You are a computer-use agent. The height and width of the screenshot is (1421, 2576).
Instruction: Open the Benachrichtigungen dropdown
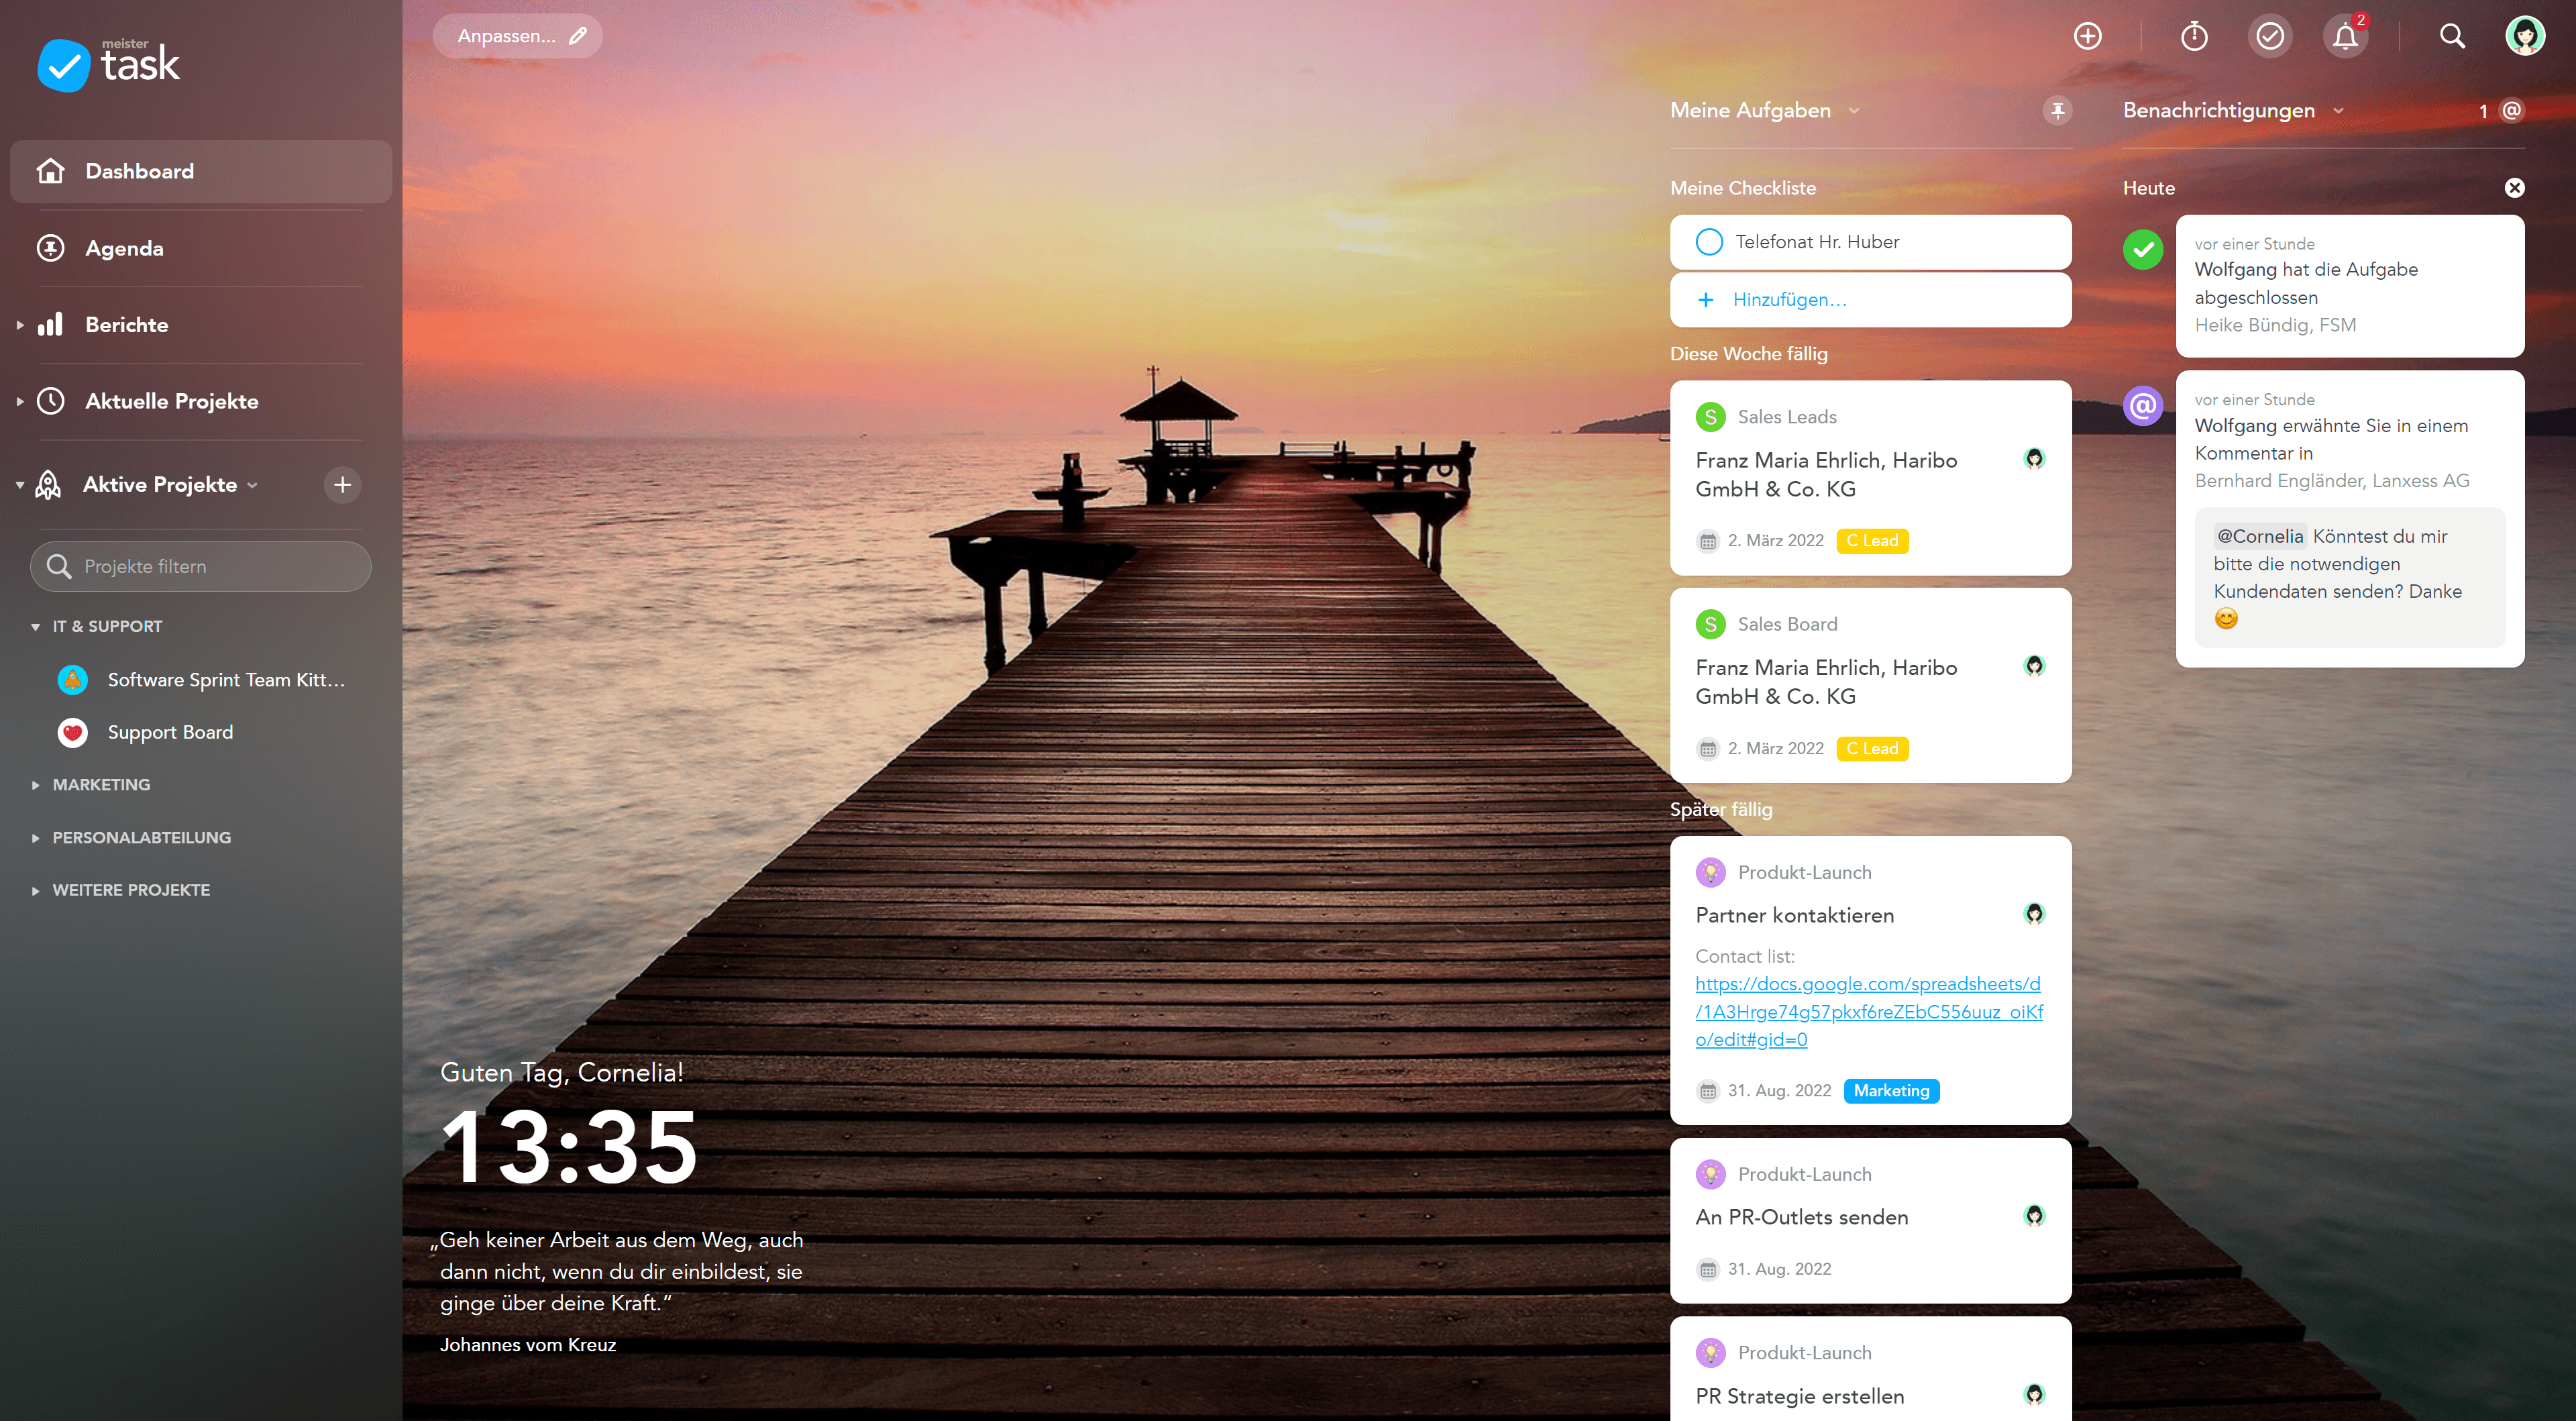[2337, 111]
